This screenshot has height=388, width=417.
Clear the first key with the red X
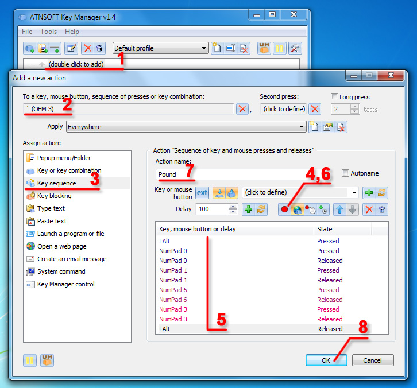pyautogui.click(x=242, y=109)
